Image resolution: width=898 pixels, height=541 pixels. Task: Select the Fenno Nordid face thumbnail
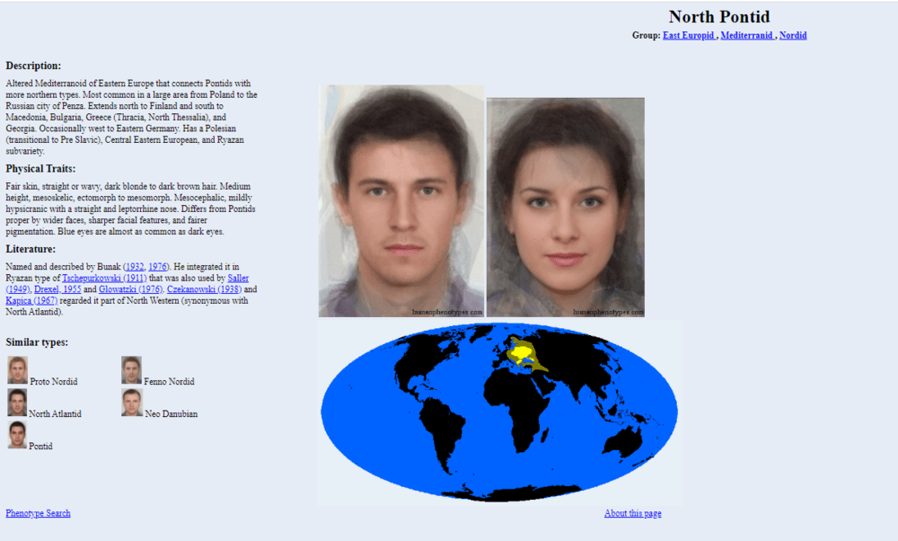tap(132, 370)
